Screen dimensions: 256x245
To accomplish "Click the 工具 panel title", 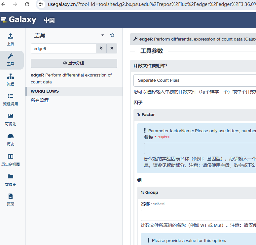I will [40, 35].
